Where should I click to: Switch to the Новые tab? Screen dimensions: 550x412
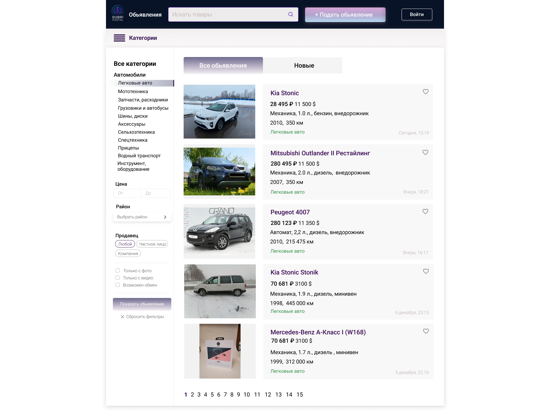(303, 65)
